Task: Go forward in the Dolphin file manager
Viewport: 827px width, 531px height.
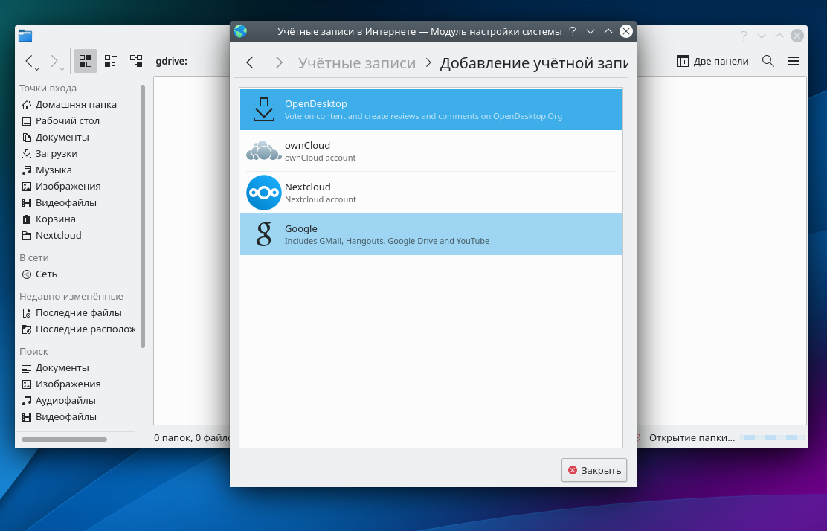Action: 54,61
